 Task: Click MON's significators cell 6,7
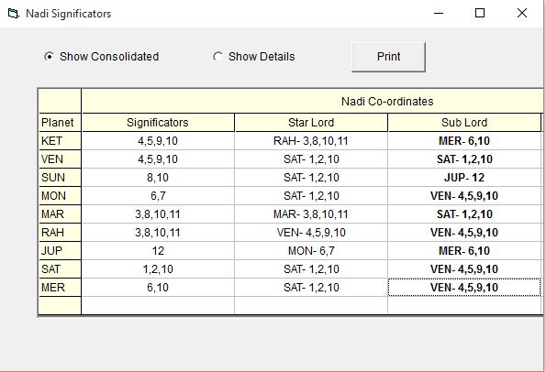158,196
